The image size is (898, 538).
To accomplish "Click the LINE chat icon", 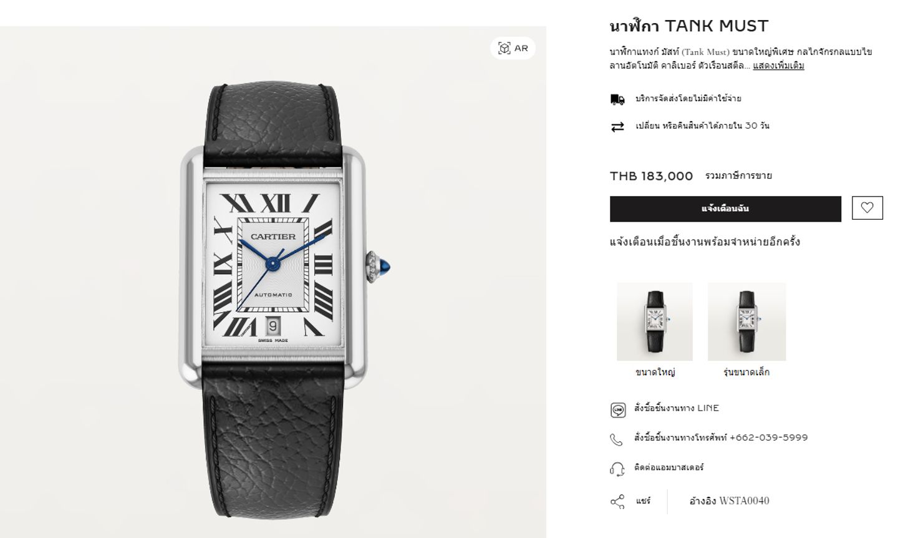I will tap(617, 410).
